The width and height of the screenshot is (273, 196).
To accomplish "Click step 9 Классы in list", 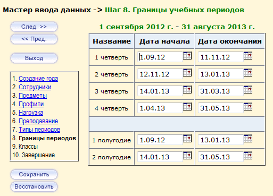I will tap(28, 147).
